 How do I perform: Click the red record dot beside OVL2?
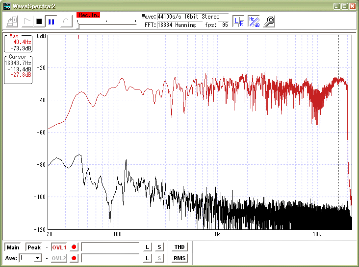pos(74,258)
